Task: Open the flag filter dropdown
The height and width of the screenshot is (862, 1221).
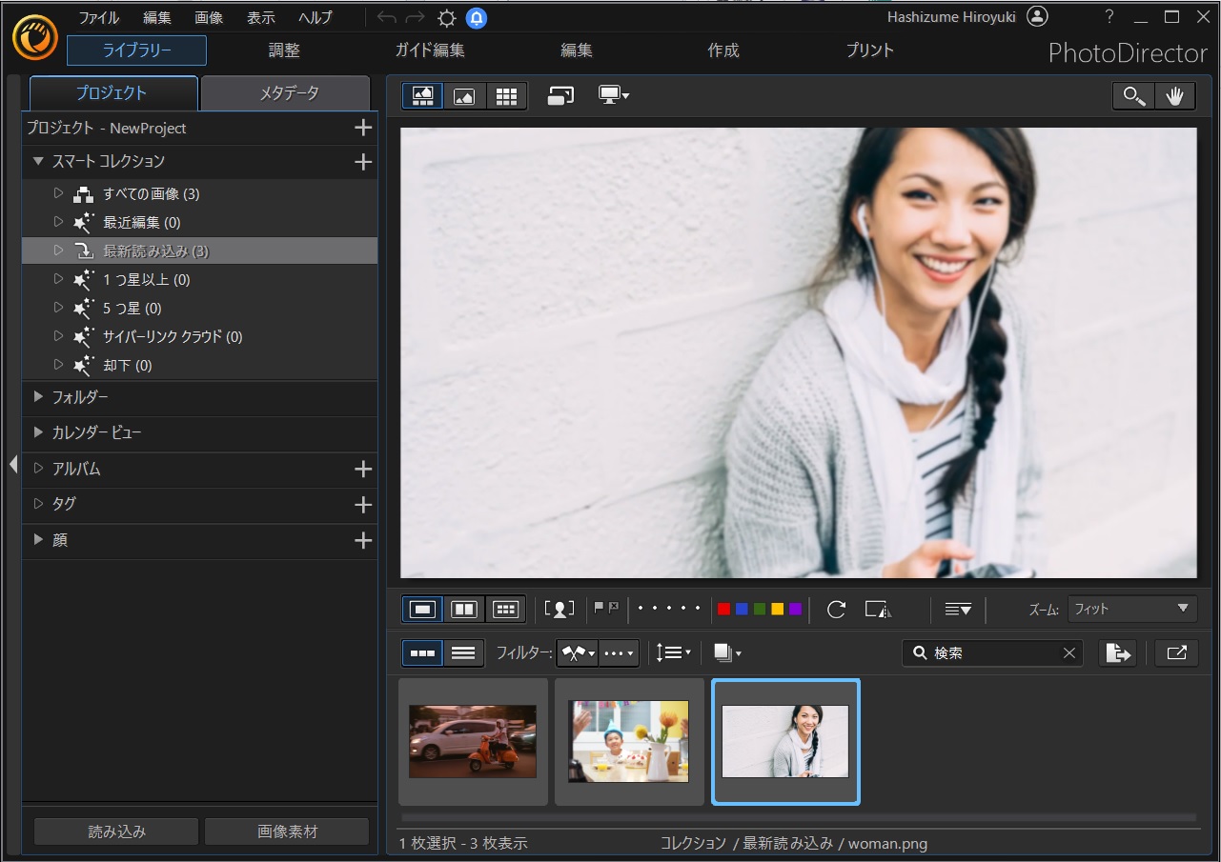Action: coord(578,652)
